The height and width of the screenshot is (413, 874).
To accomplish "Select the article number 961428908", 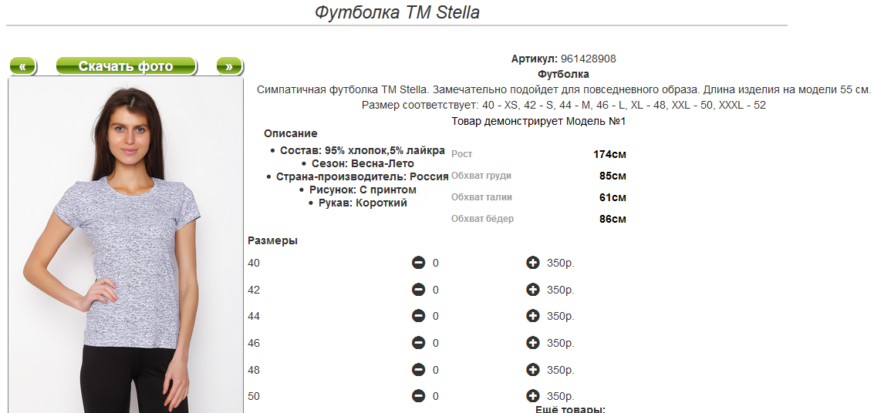I will click(x=588, y=59).
